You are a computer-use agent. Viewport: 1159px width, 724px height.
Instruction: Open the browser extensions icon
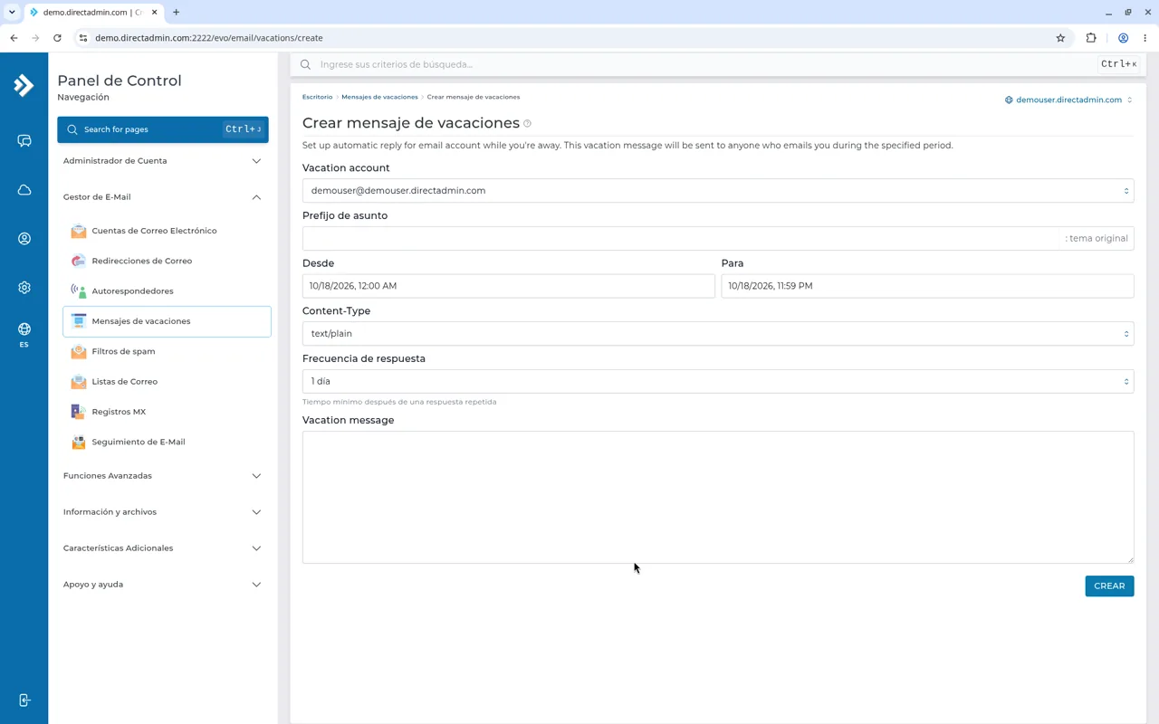pos(1091,38)
